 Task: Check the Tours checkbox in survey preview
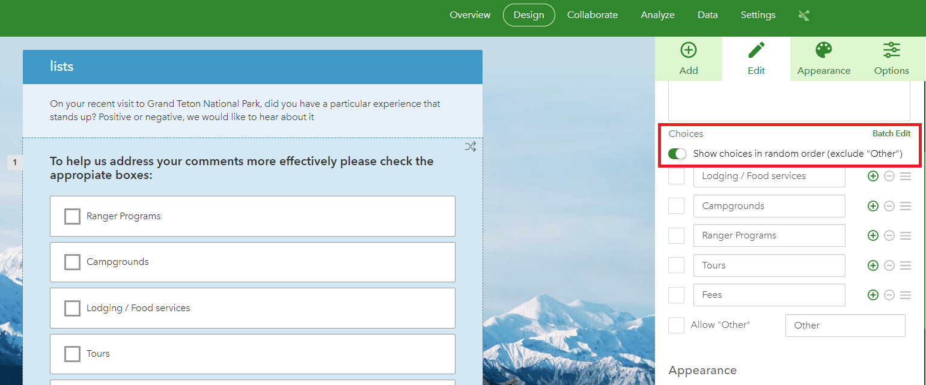tap(72, 354)
